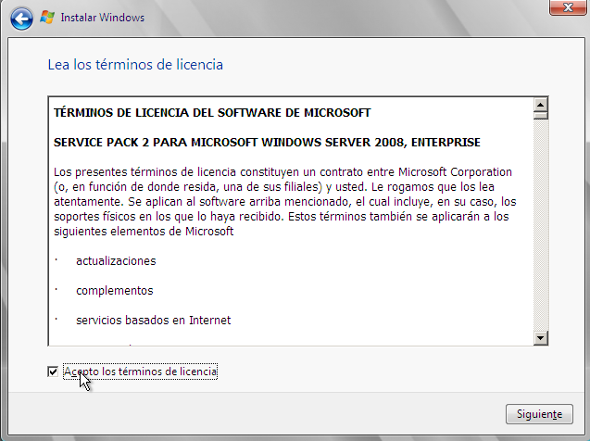This screenshot has width=590, height=441.
Task: Close the Instalar Windows dialog
Action: click(x=565, y=8)
